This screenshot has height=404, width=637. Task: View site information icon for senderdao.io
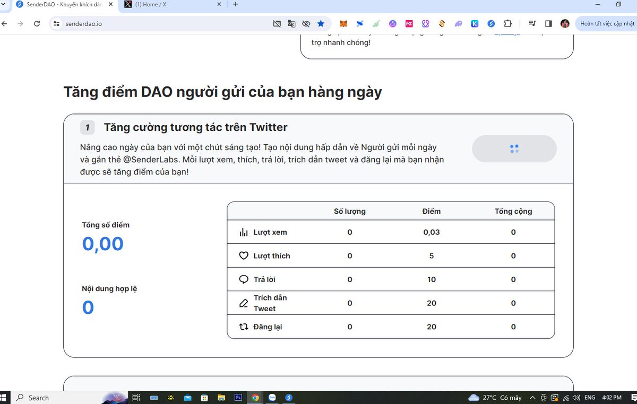point(57,23)
